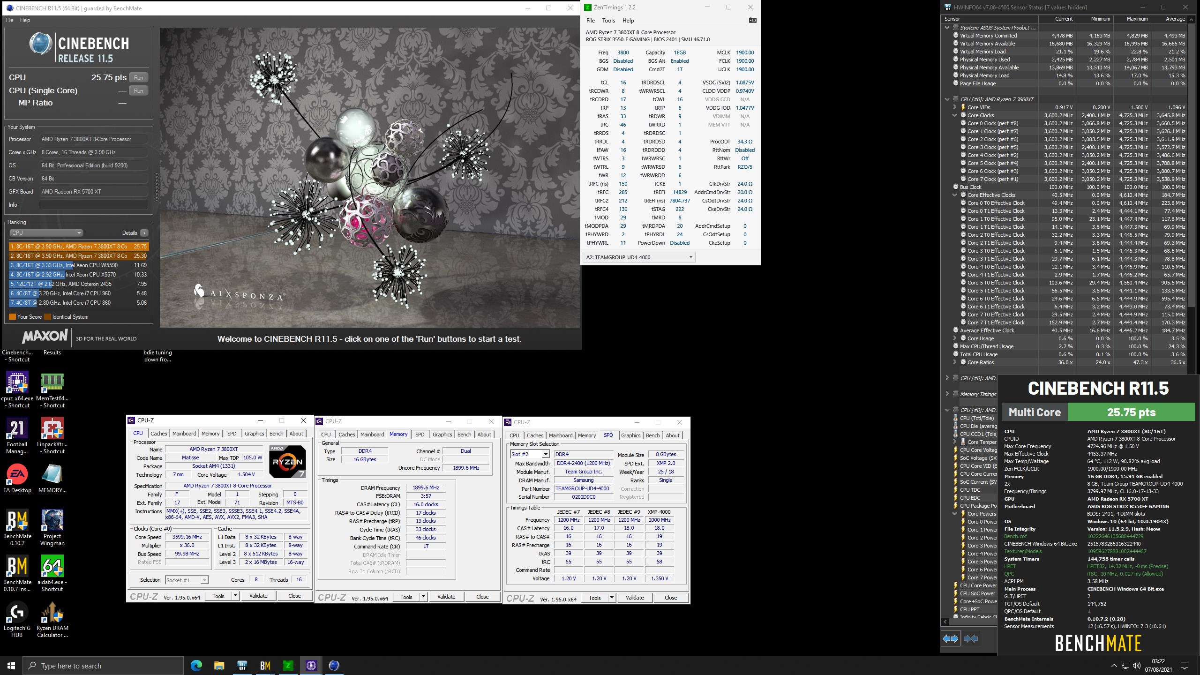The height and width of the screenshot is (675, 1200).
Task: Click BenchMate collapse arrows icon
Action: point(971,638)
